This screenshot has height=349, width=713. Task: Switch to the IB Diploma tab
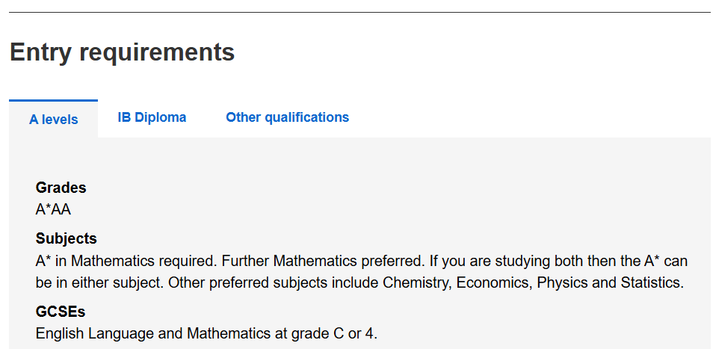[x=152, y=117]
